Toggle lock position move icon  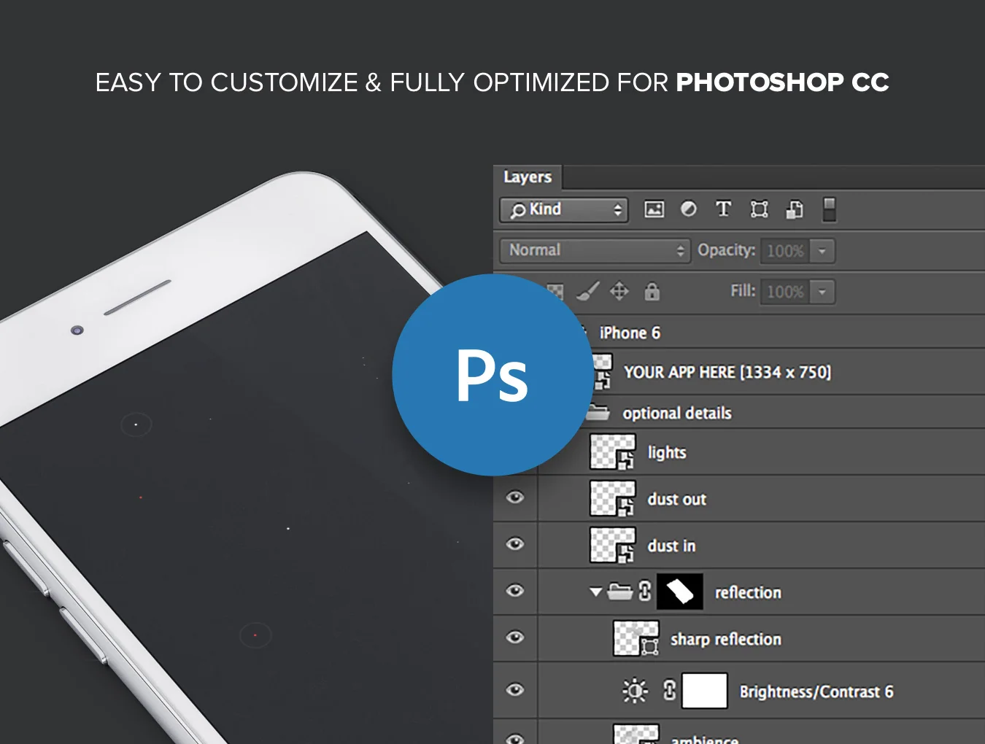[x=619, y=292]
